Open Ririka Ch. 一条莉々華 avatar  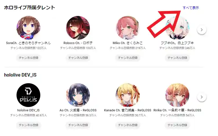tap(177, 95)
